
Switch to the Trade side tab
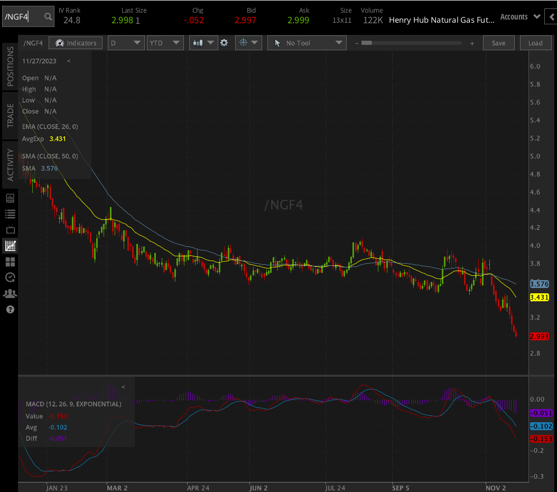(x=10, y=115)
